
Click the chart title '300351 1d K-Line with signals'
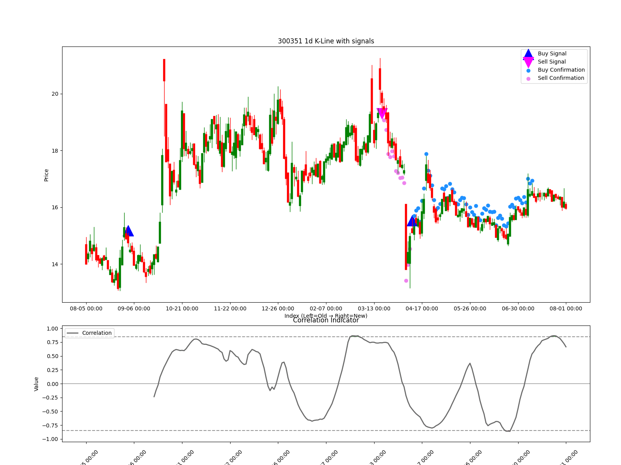[x=326, y=41]
